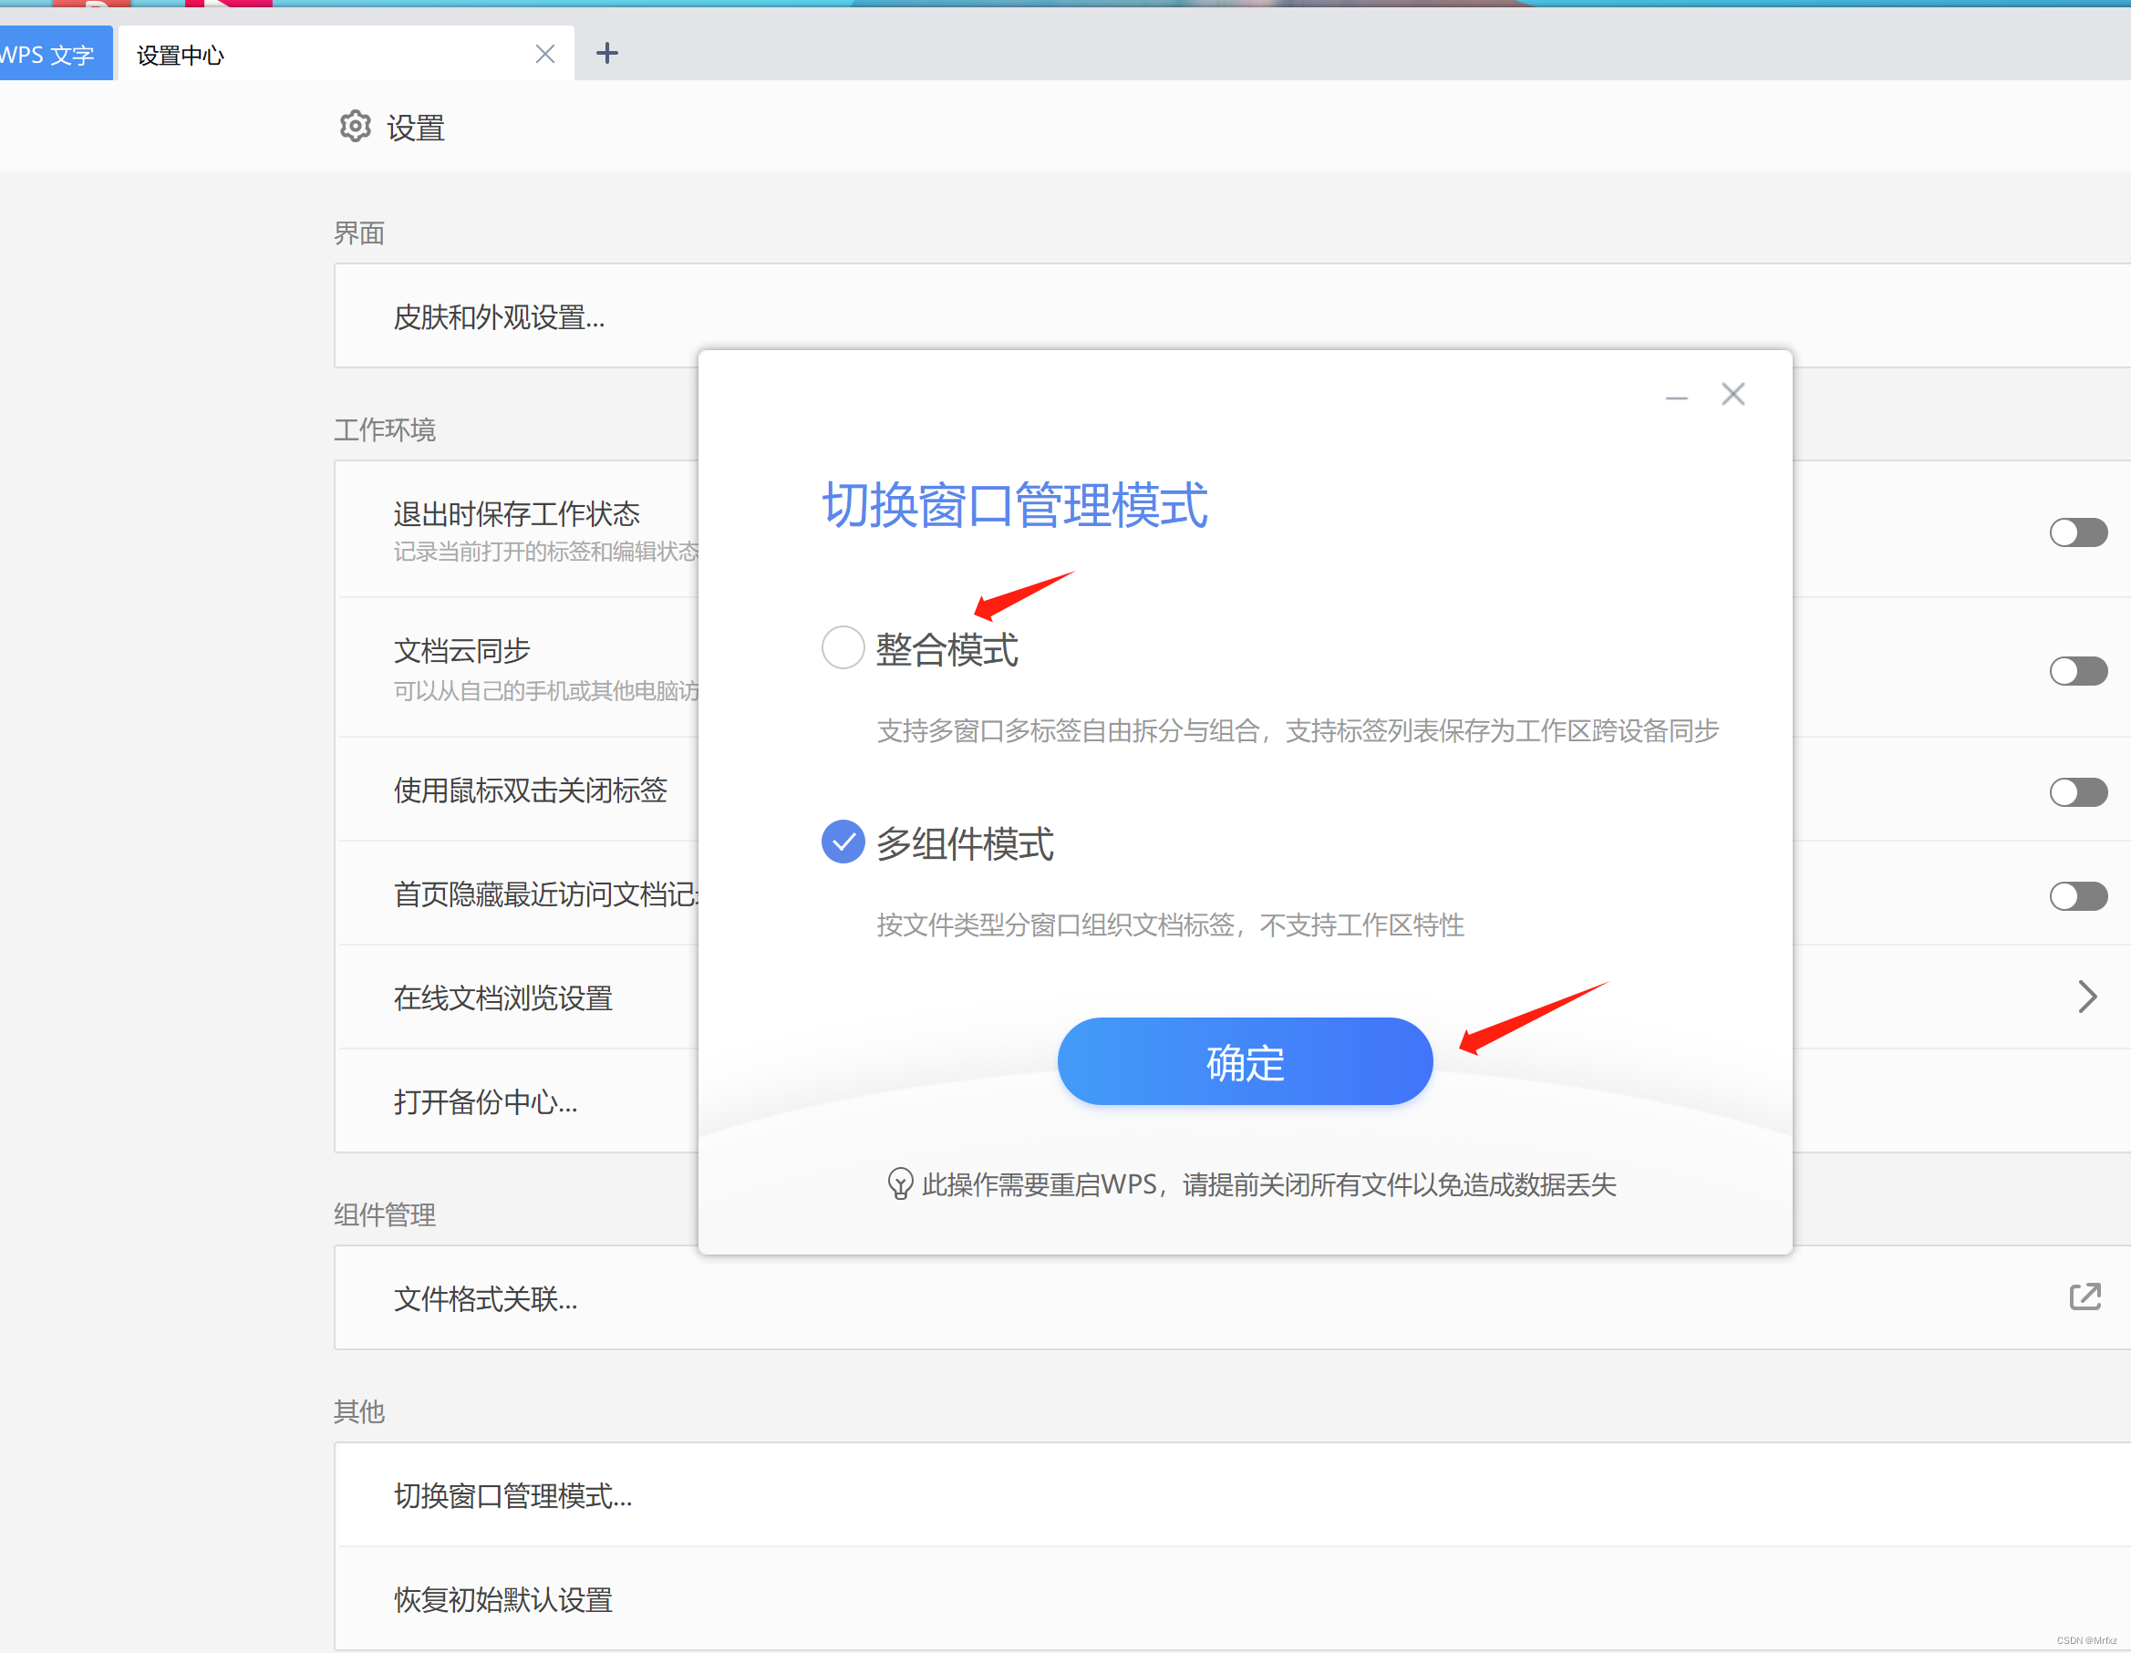Click the lightbulb tip icon in dialog
The image size is (2131, 1653).
[x=900, y=1183]
